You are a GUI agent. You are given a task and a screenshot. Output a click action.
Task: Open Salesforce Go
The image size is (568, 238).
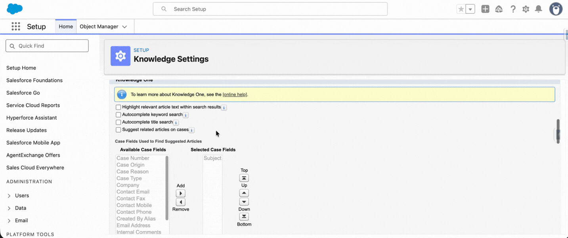[23, 93]
